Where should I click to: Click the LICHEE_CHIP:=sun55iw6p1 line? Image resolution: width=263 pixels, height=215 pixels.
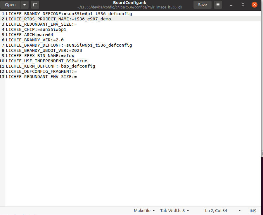[36, 29]
